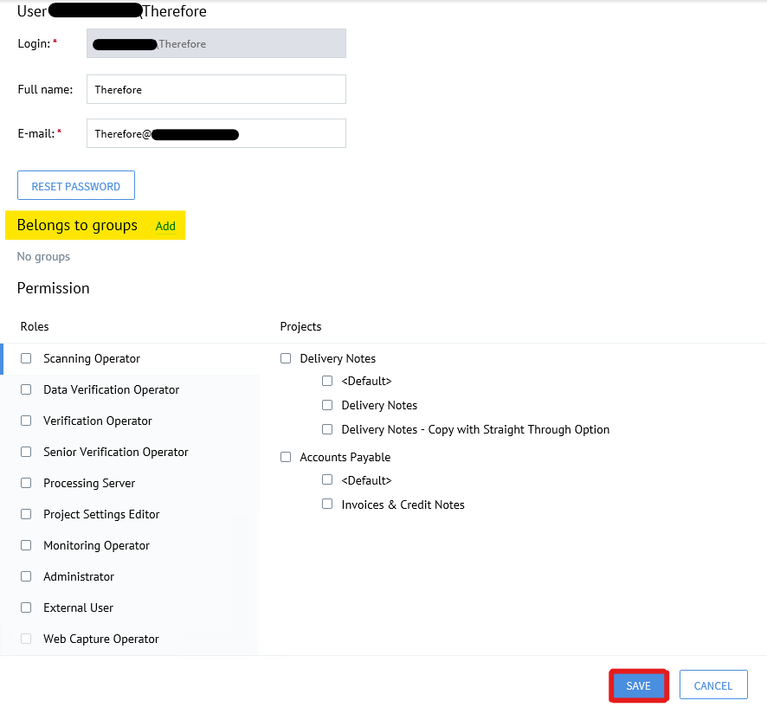Check the Monitoring Operator checkbox
767x707 pixels.
(x=26, y=545)
